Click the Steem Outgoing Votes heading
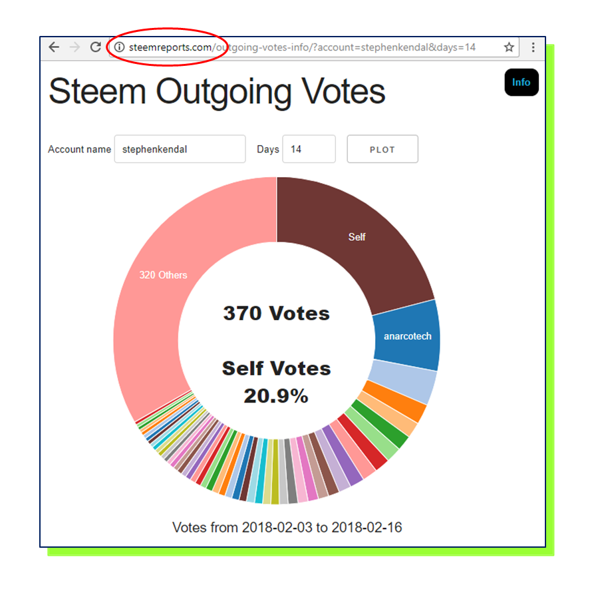Viewport: 608px width, 599px height. (x=217, y=91)
